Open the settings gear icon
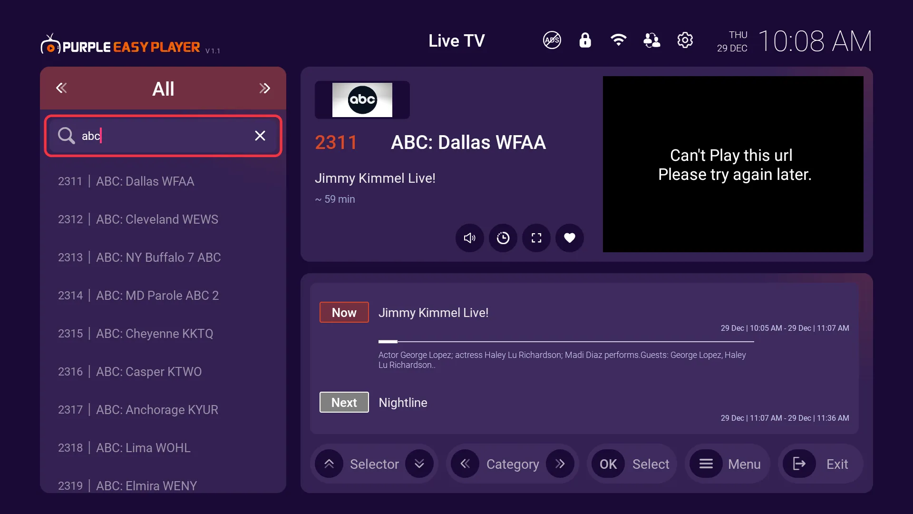The image size is (913, 514). point(685,40)
